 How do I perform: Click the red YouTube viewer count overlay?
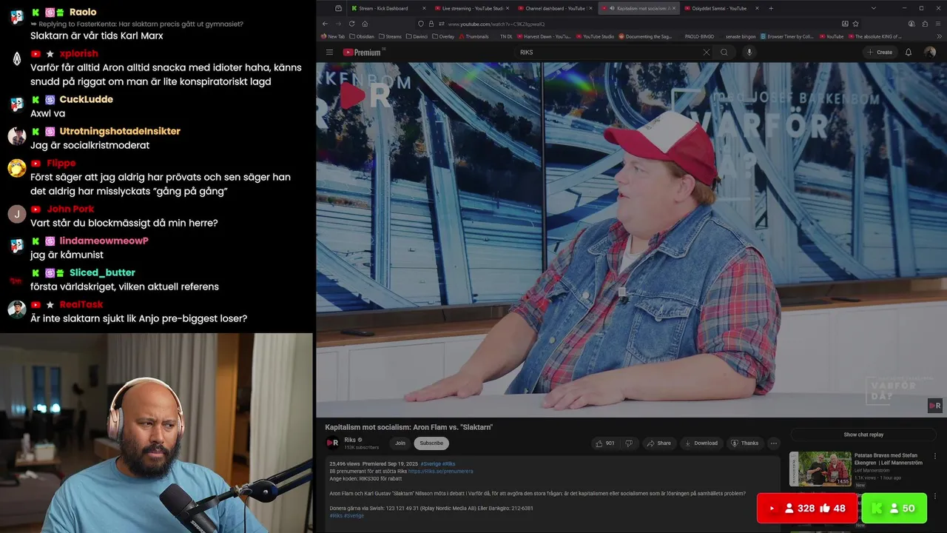point(806,509)
